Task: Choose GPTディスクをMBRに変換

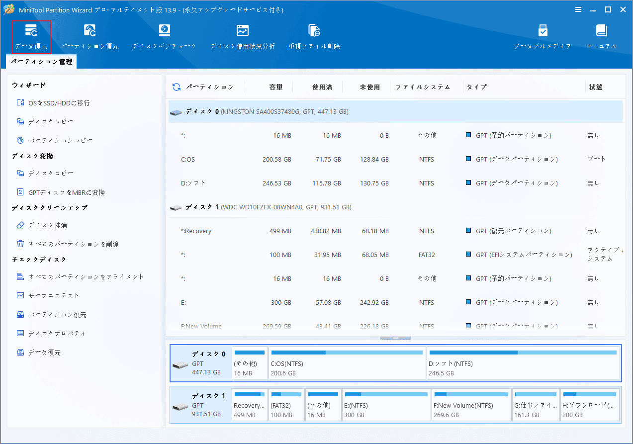Action: pyautogui.click(x=67, y=192)
